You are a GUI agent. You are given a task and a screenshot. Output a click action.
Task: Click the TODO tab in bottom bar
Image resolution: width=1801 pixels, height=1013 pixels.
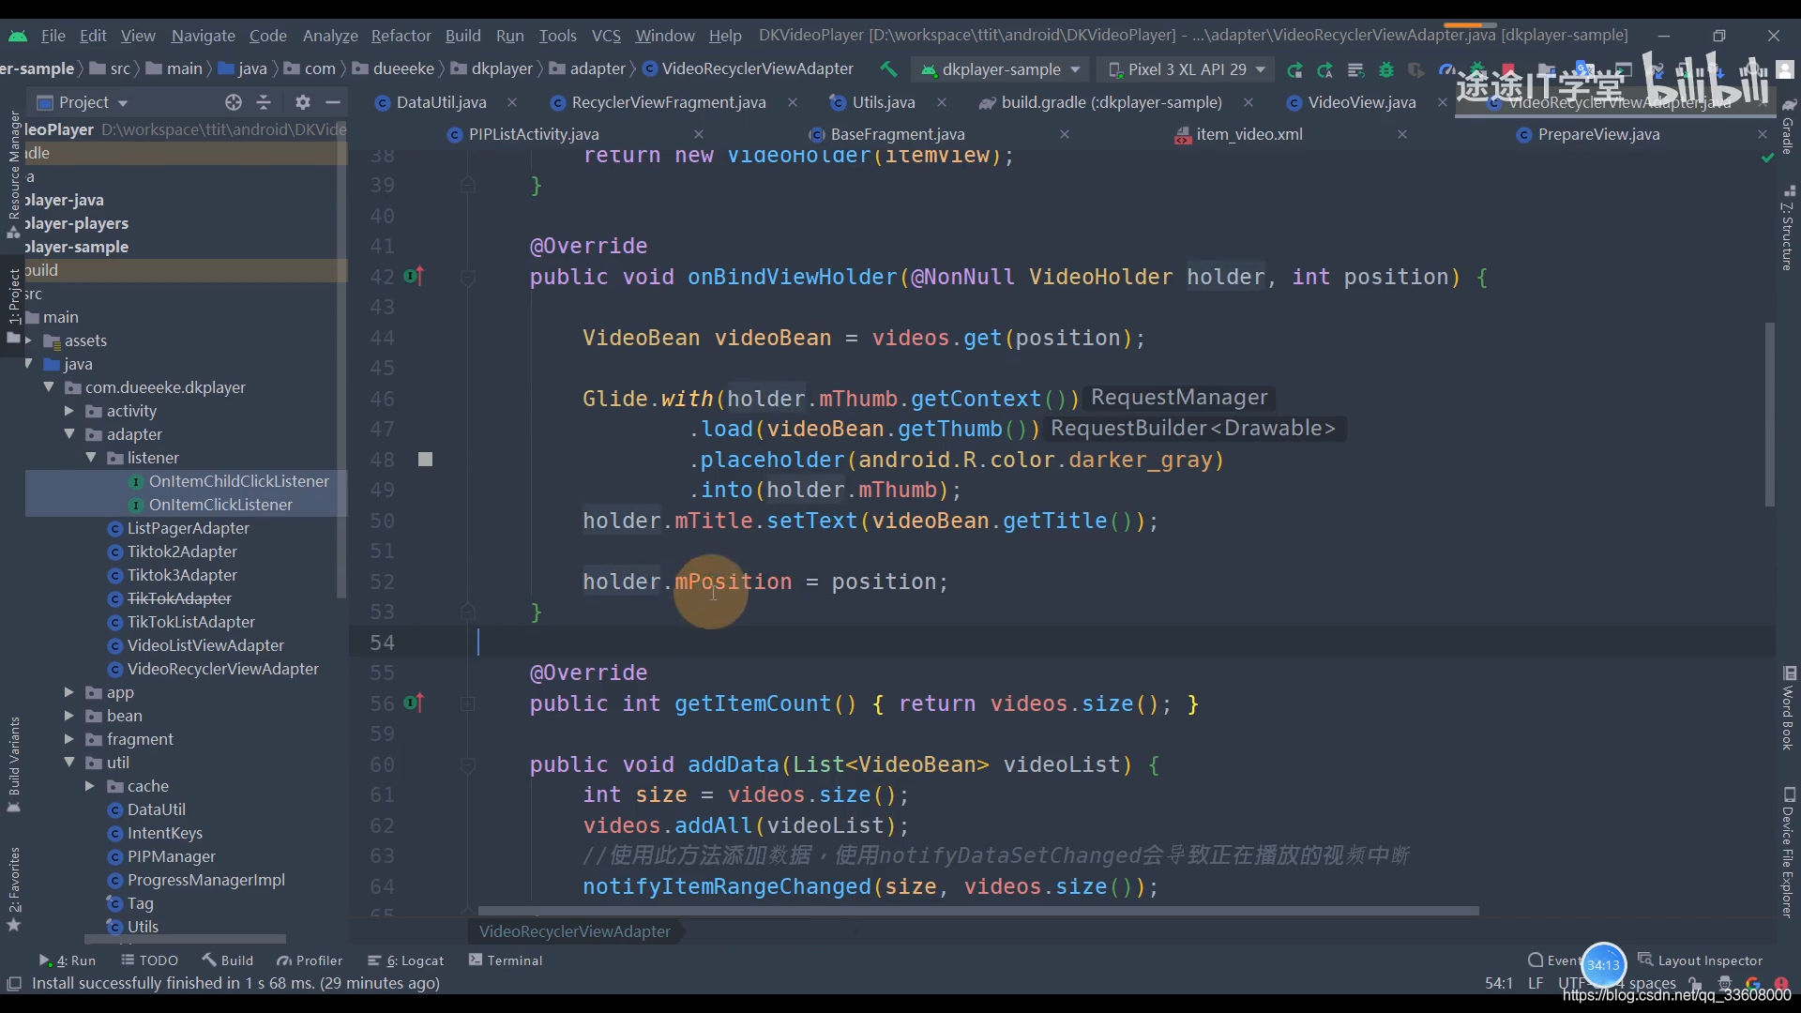[x=157, y=960]
